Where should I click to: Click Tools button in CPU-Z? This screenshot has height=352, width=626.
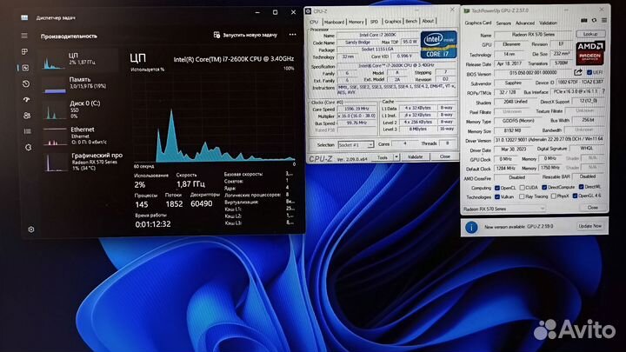[x=383, y=157]
